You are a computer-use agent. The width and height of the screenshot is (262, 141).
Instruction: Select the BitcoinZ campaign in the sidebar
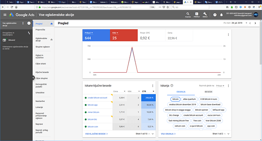(x=12, y=40)
